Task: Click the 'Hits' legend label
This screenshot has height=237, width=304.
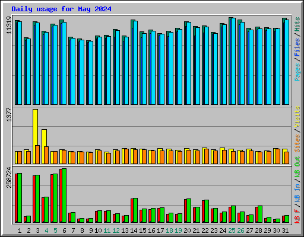Action: point(297,24)
